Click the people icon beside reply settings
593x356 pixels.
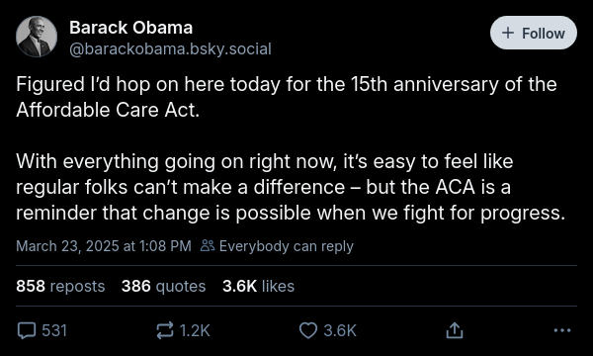point(208,246)
